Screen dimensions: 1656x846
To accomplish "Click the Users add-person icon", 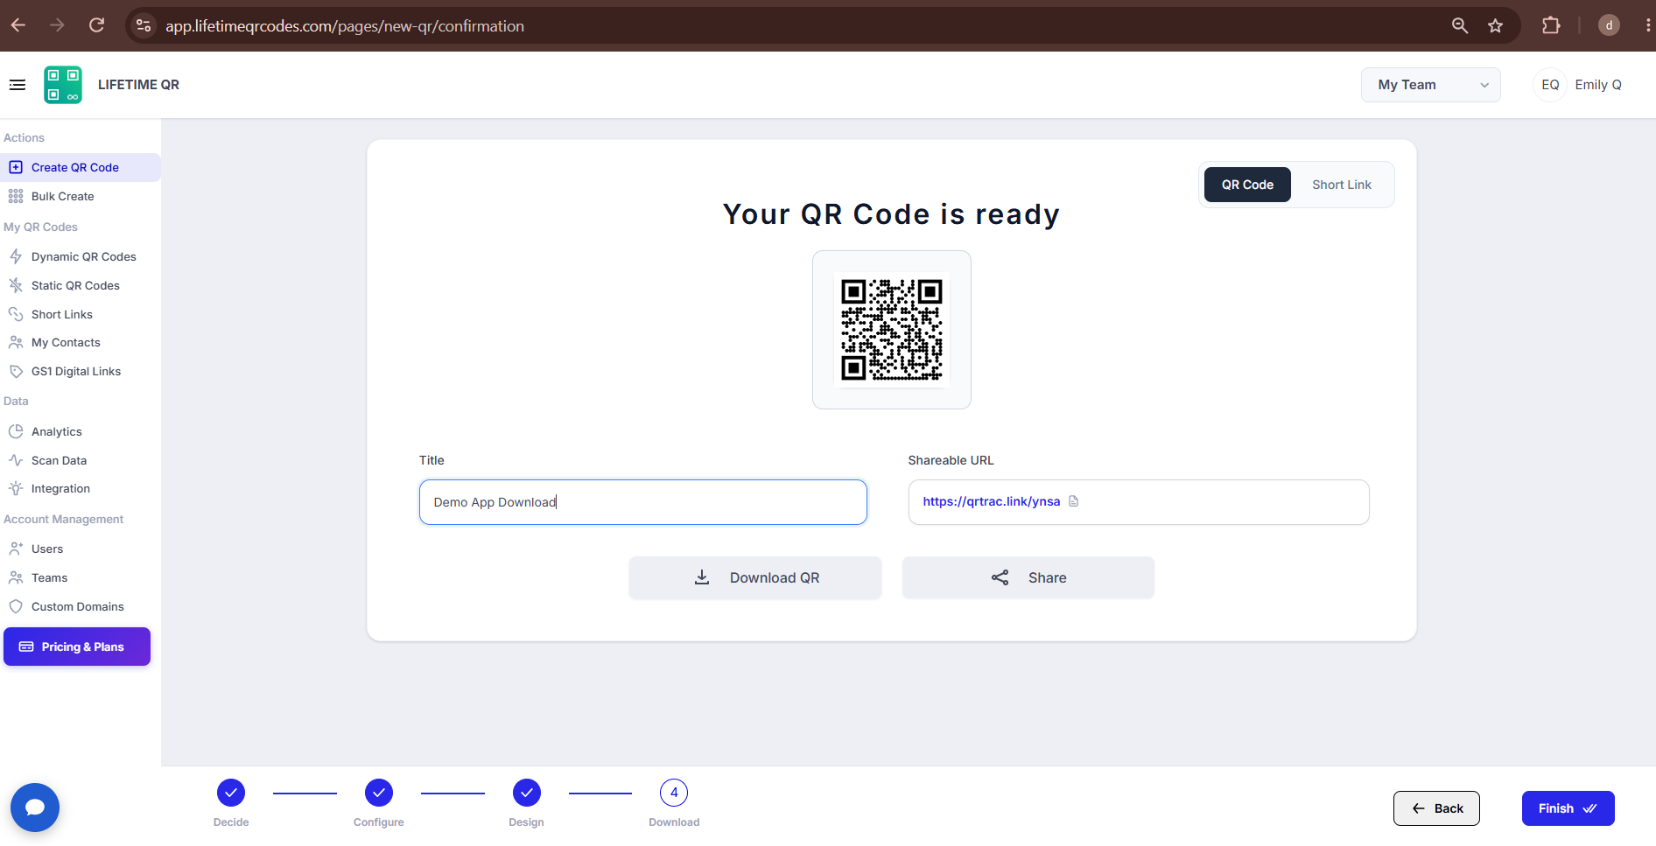I will 16,549.
